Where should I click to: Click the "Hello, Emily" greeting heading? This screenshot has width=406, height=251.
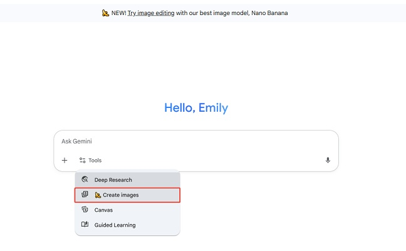tap(196, 108)
